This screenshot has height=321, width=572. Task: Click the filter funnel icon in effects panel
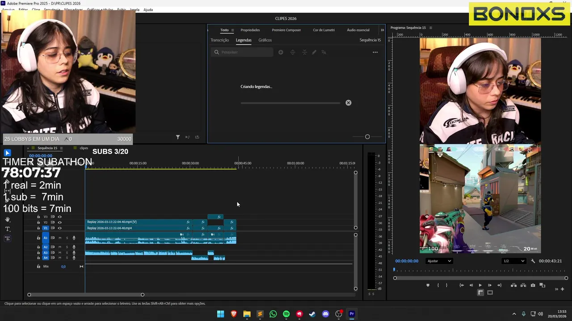tap(178, 137)
